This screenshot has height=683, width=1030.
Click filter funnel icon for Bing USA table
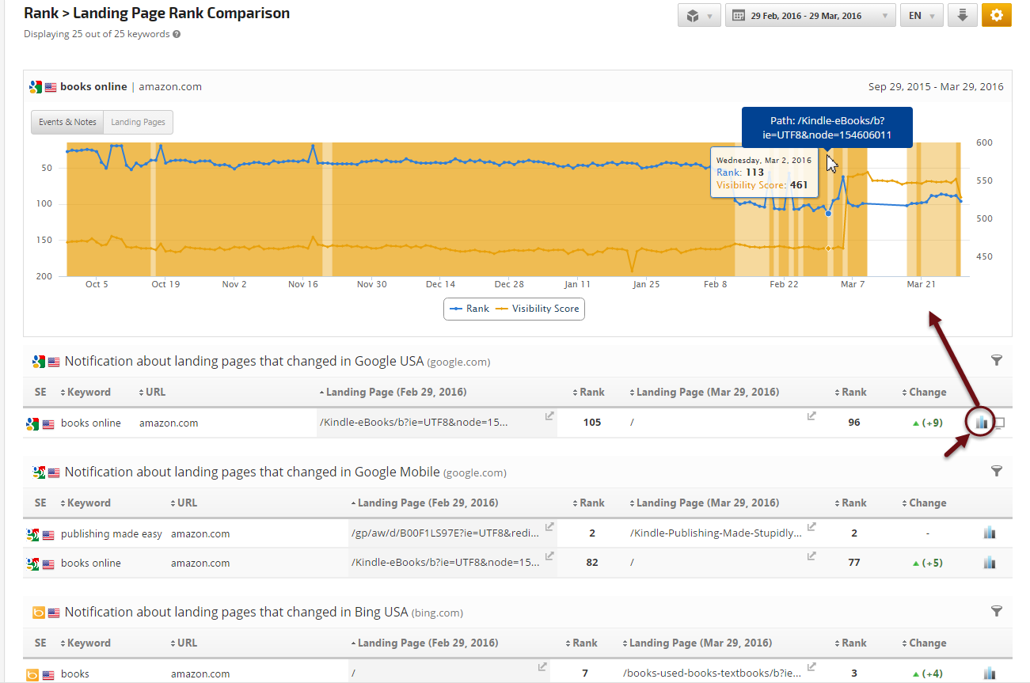(997, 612)
